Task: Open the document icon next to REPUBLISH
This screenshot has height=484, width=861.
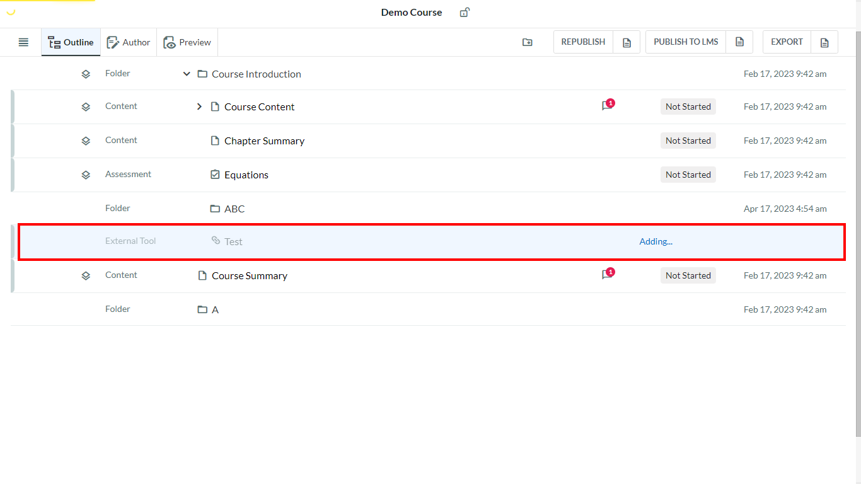Action: coord(627,42)
